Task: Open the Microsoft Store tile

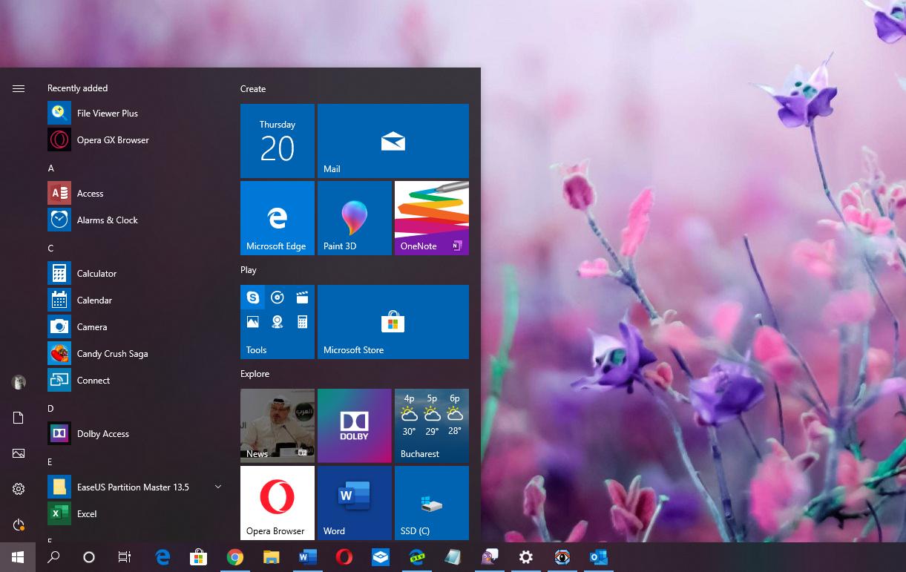Action: tap(393, 322)
